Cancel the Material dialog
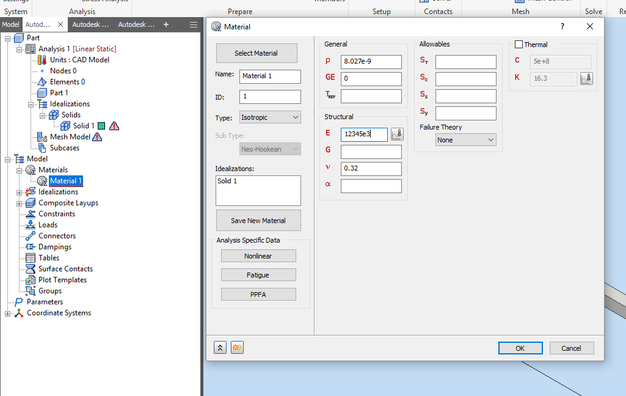The image size is (626, 396). [x=571, y=348]
